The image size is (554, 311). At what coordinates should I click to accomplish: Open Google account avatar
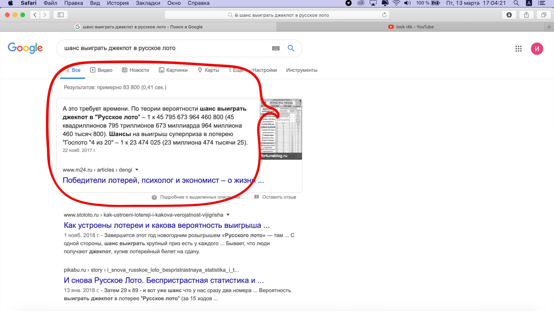pos(537,48)
